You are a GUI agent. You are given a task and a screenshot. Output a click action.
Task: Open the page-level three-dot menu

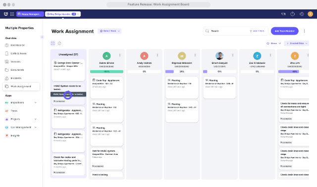304,31
